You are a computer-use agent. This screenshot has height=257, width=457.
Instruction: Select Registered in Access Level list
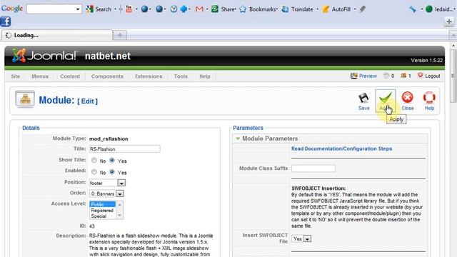(x=102, y=211)
